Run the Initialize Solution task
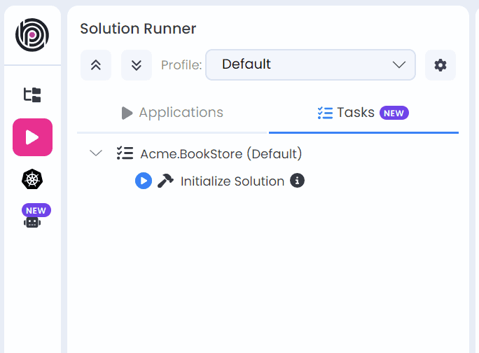479x353 pixels. [x=143, y=181]
